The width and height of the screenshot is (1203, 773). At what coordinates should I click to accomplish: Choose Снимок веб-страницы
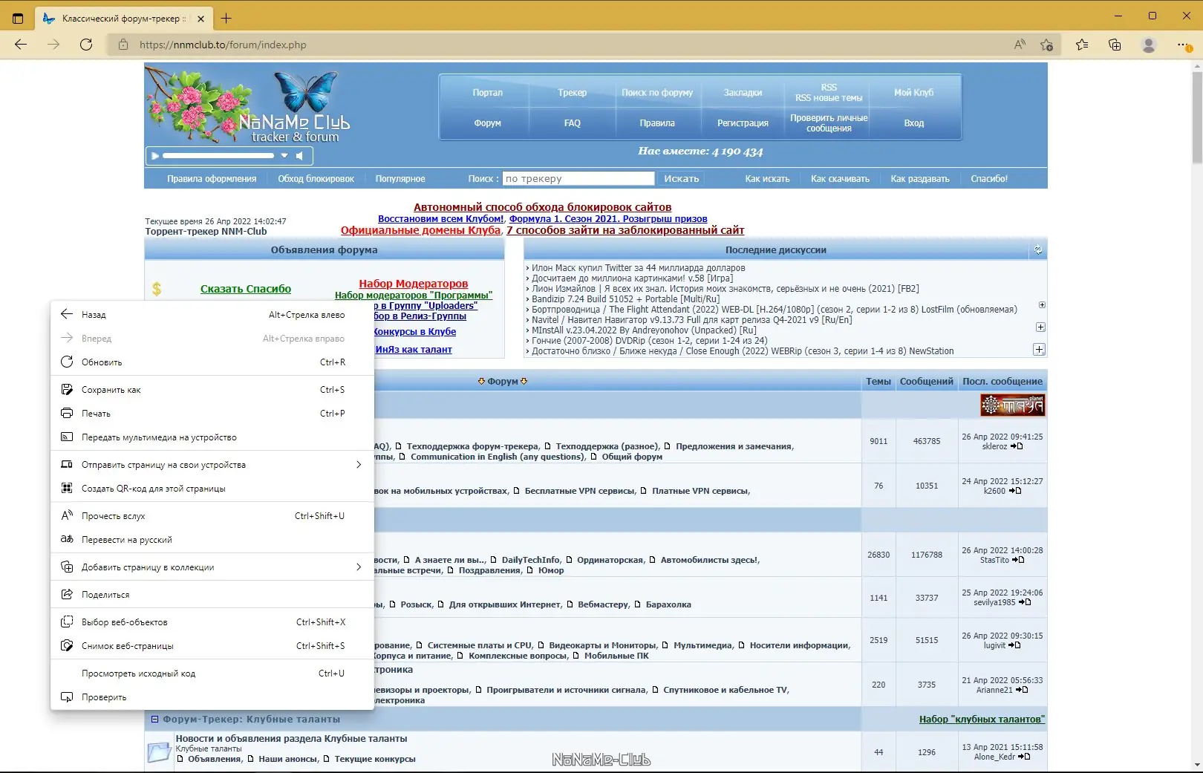(212, 646)
